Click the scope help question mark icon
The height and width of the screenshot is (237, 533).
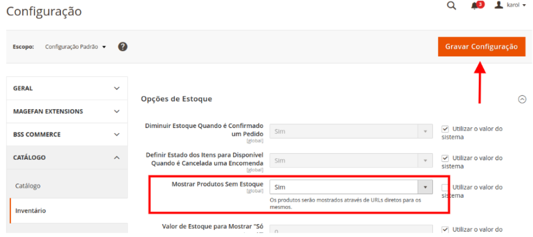coord(123,47)
